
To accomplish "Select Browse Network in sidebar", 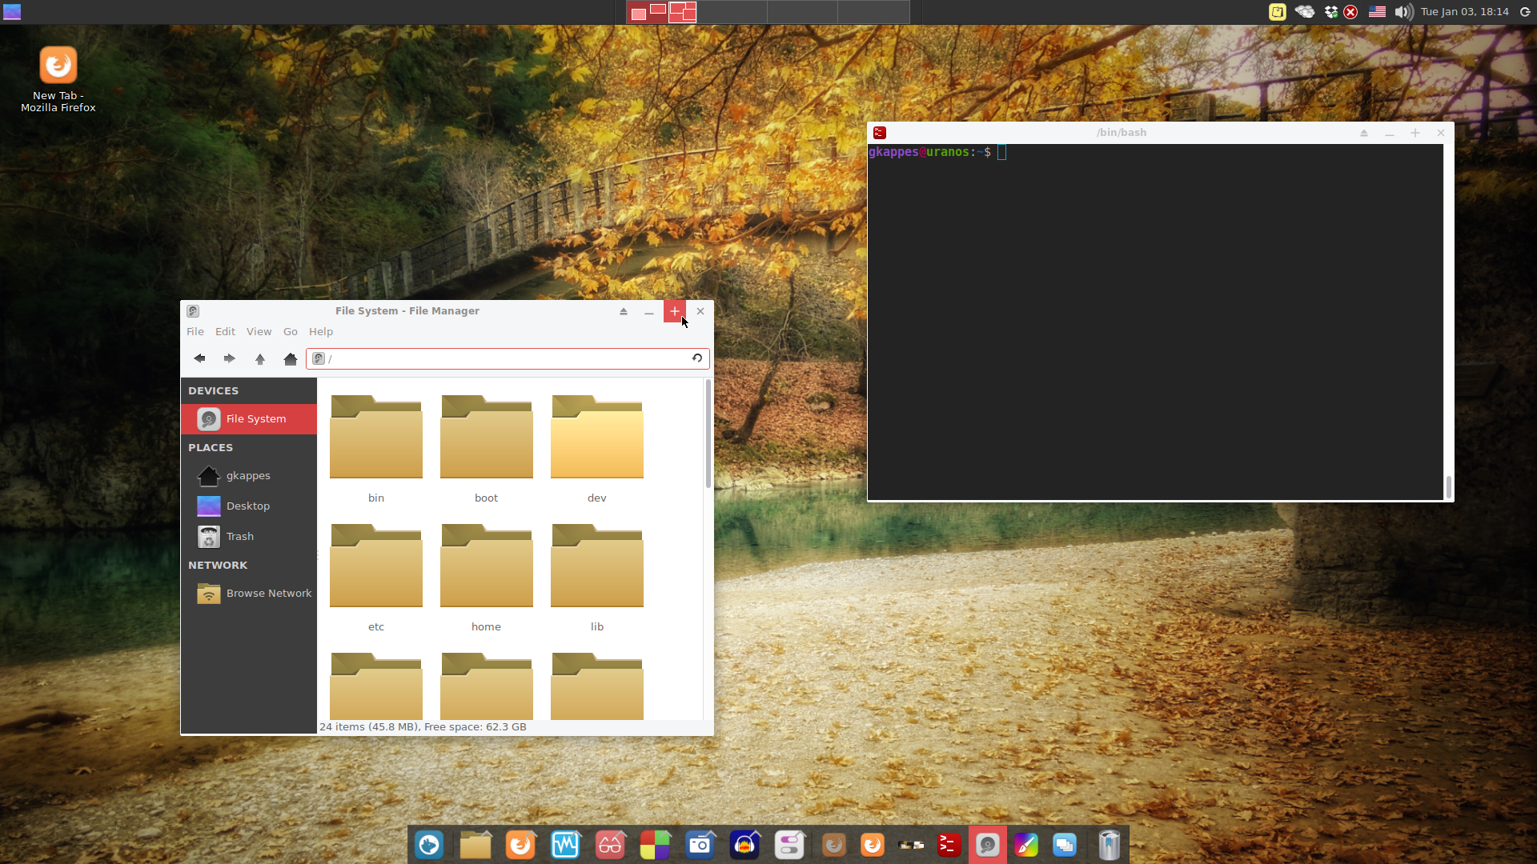I will coord(268,594).
